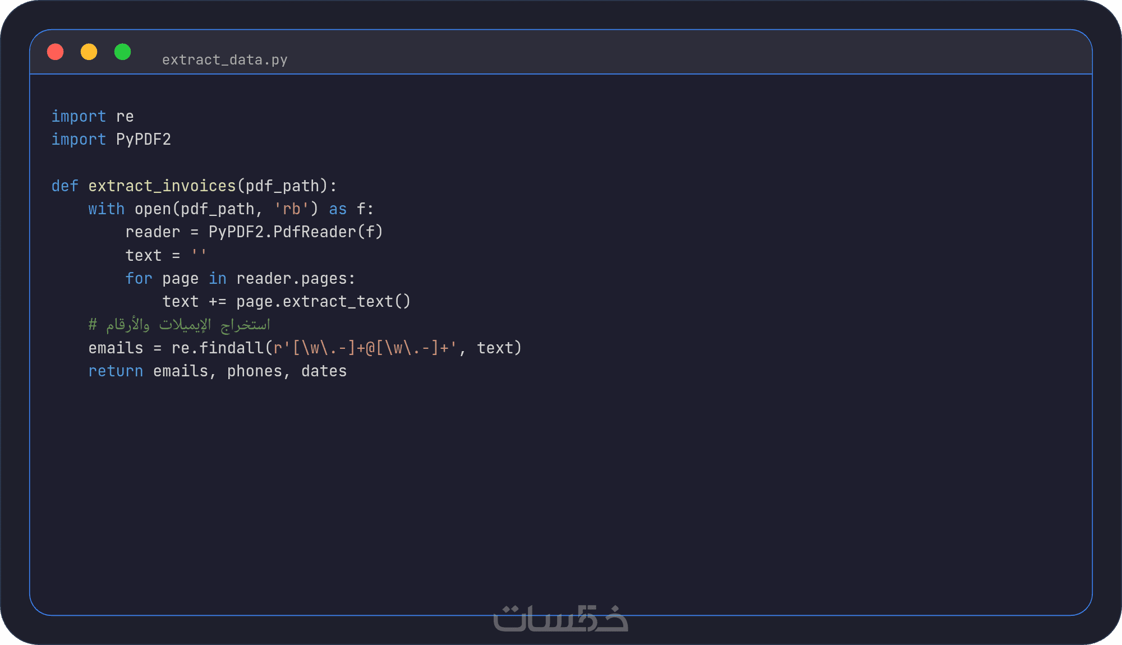This screenshot has height=645, width=1122.
Task: Click the extract_invoices function name
Action: tap(162, 186)
